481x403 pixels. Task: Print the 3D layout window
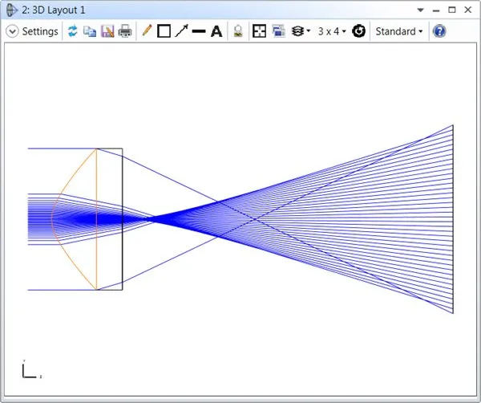tap(125, 31)
